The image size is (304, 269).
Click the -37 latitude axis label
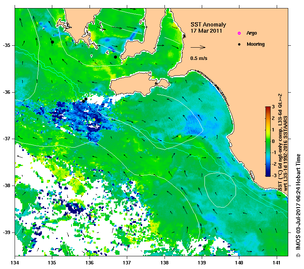click(7, 139)
